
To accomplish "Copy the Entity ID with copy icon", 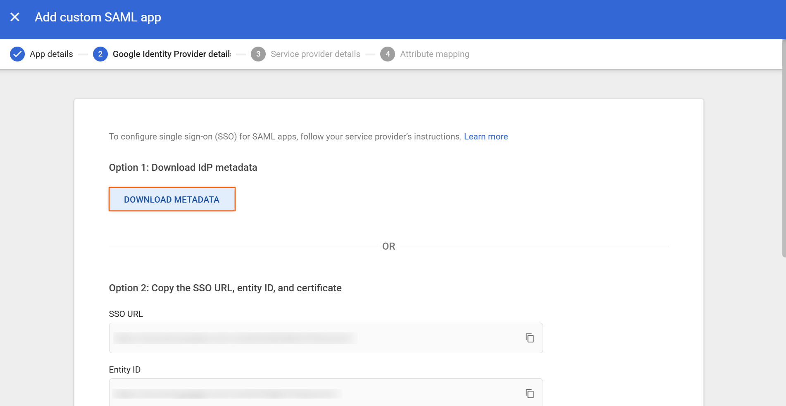I will [529, 394].
